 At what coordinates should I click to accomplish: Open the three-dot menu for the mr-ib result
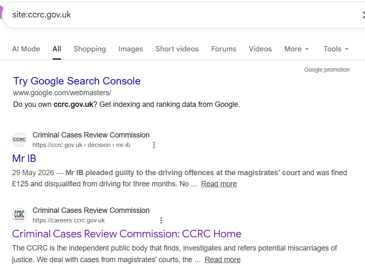coord(154,145)
